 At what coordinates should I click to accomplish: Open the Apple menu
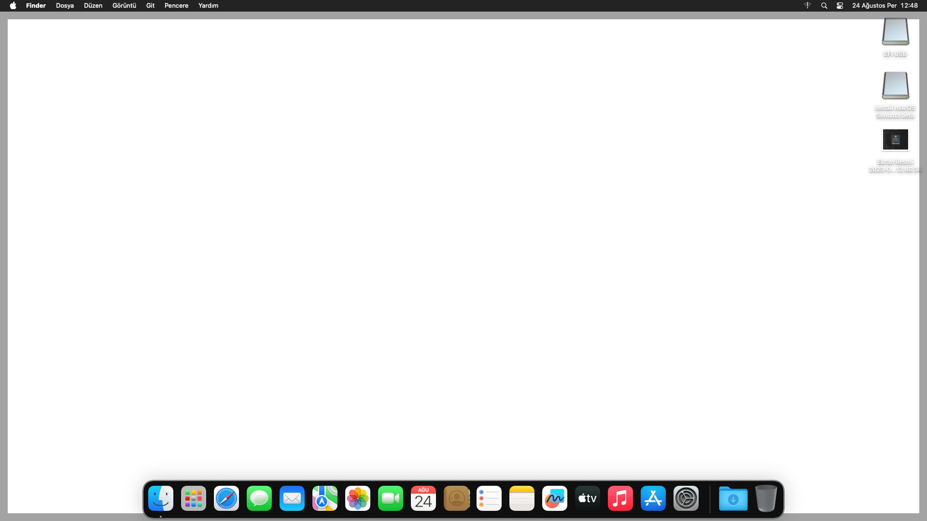coord(12,5)
